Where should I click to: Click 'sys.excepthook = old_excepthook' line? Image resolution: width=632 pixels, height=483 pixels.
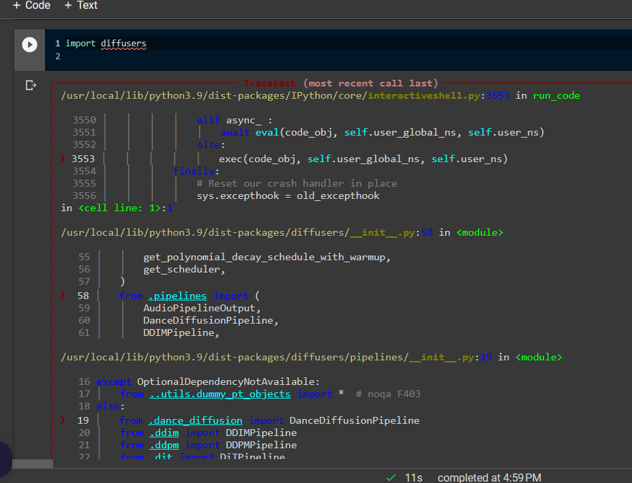[288, 196]
